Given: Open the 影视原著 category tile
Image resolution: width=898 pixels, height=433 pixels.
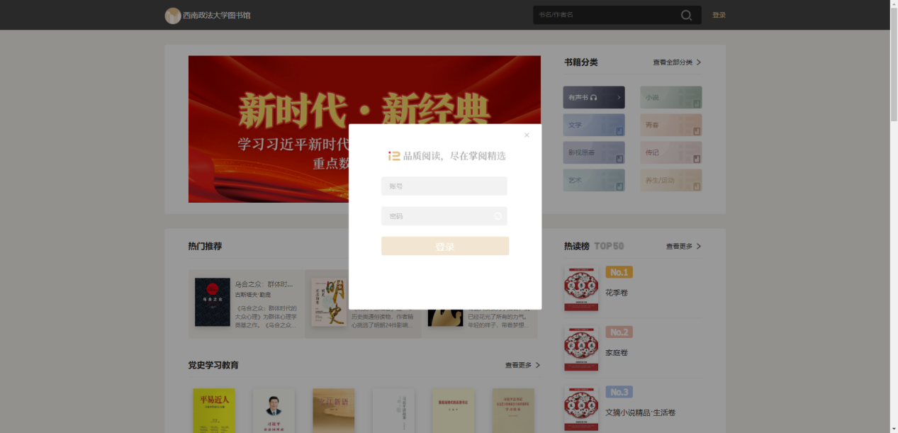Looking at the screenshot, I should click(594, 152).
